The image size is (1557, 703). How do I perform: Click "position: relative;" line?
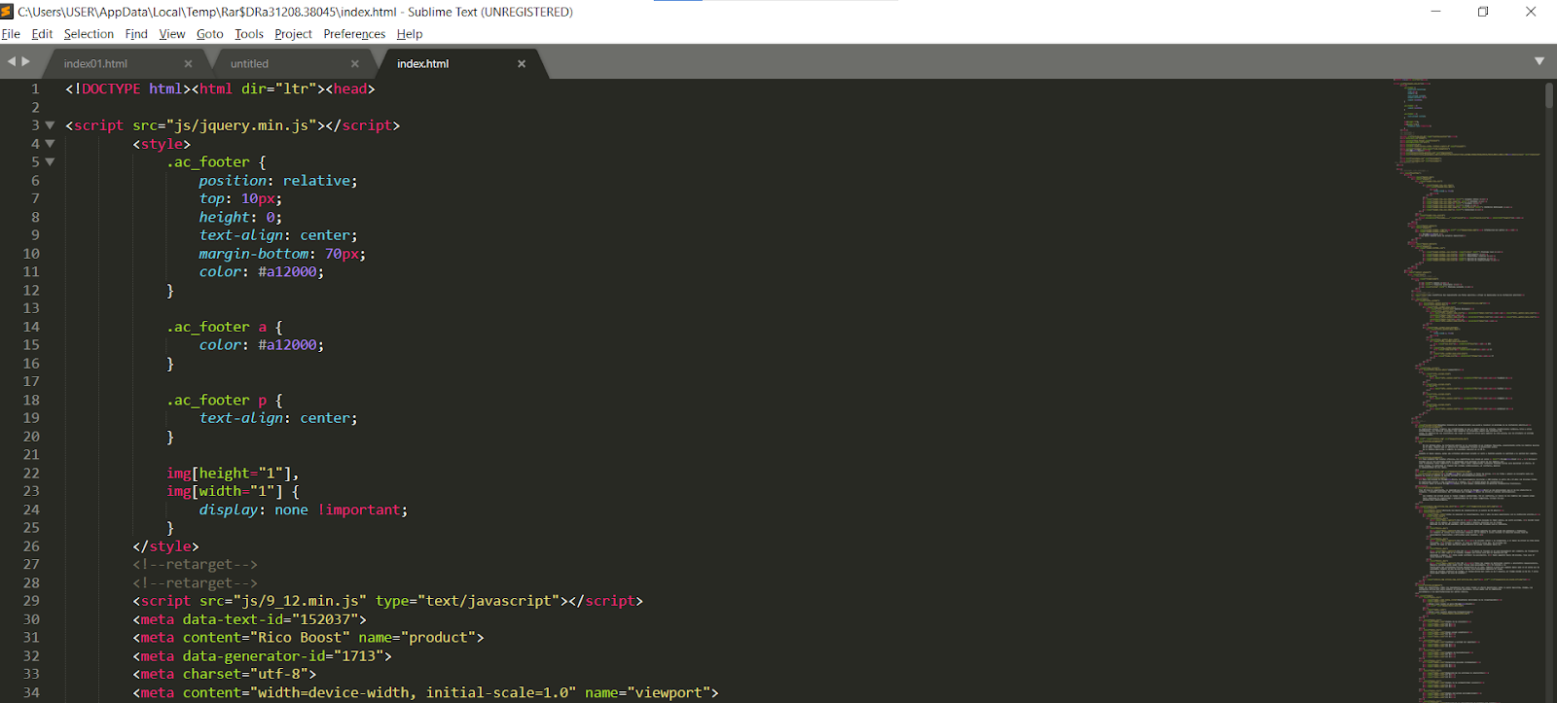(278, 181)
